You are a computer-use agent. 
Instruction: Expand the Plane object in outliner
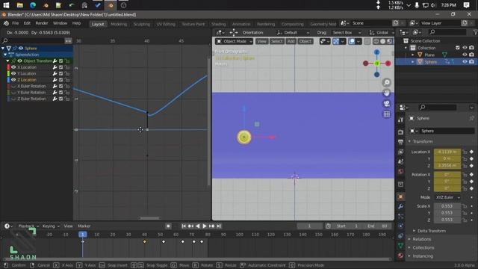click(x=413, y=55)
